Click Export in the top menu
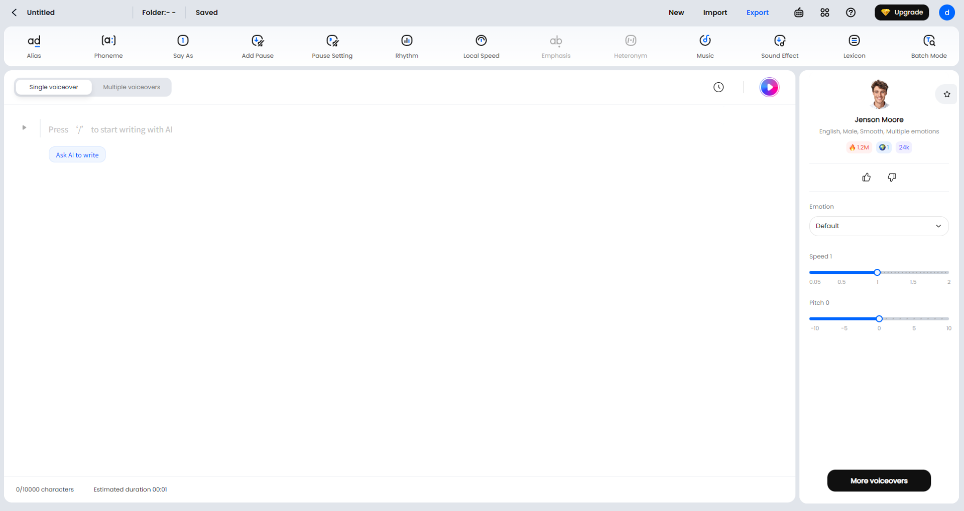Image resolution: width=964 pixels, height=511 pixels. pyautogui.click(x=757, y=13)
